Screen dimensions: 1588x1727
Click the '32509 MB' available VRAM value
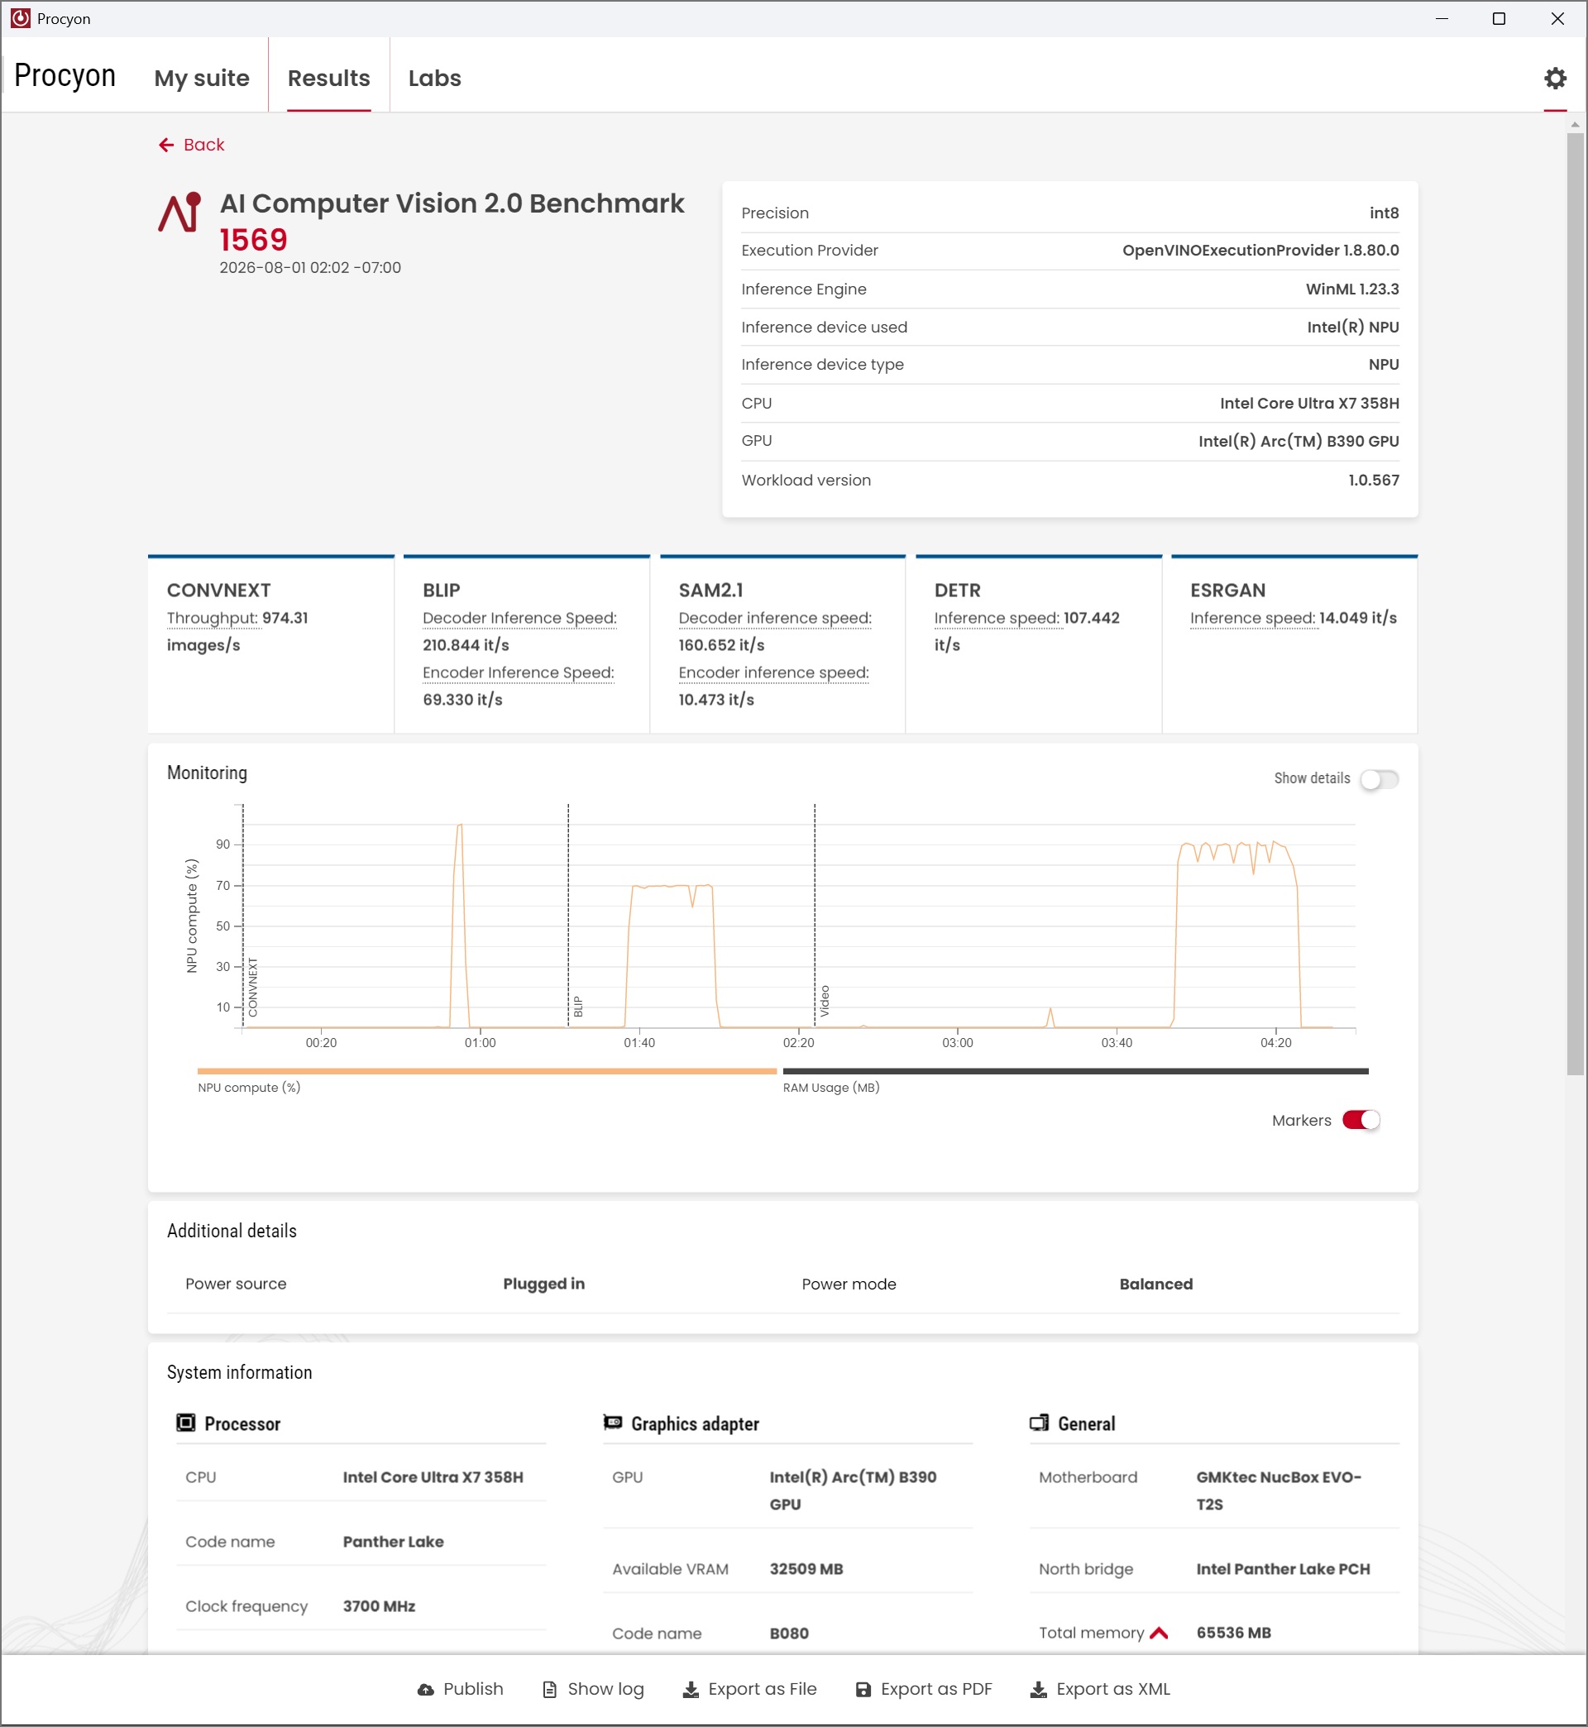(x=807, y=1569)
